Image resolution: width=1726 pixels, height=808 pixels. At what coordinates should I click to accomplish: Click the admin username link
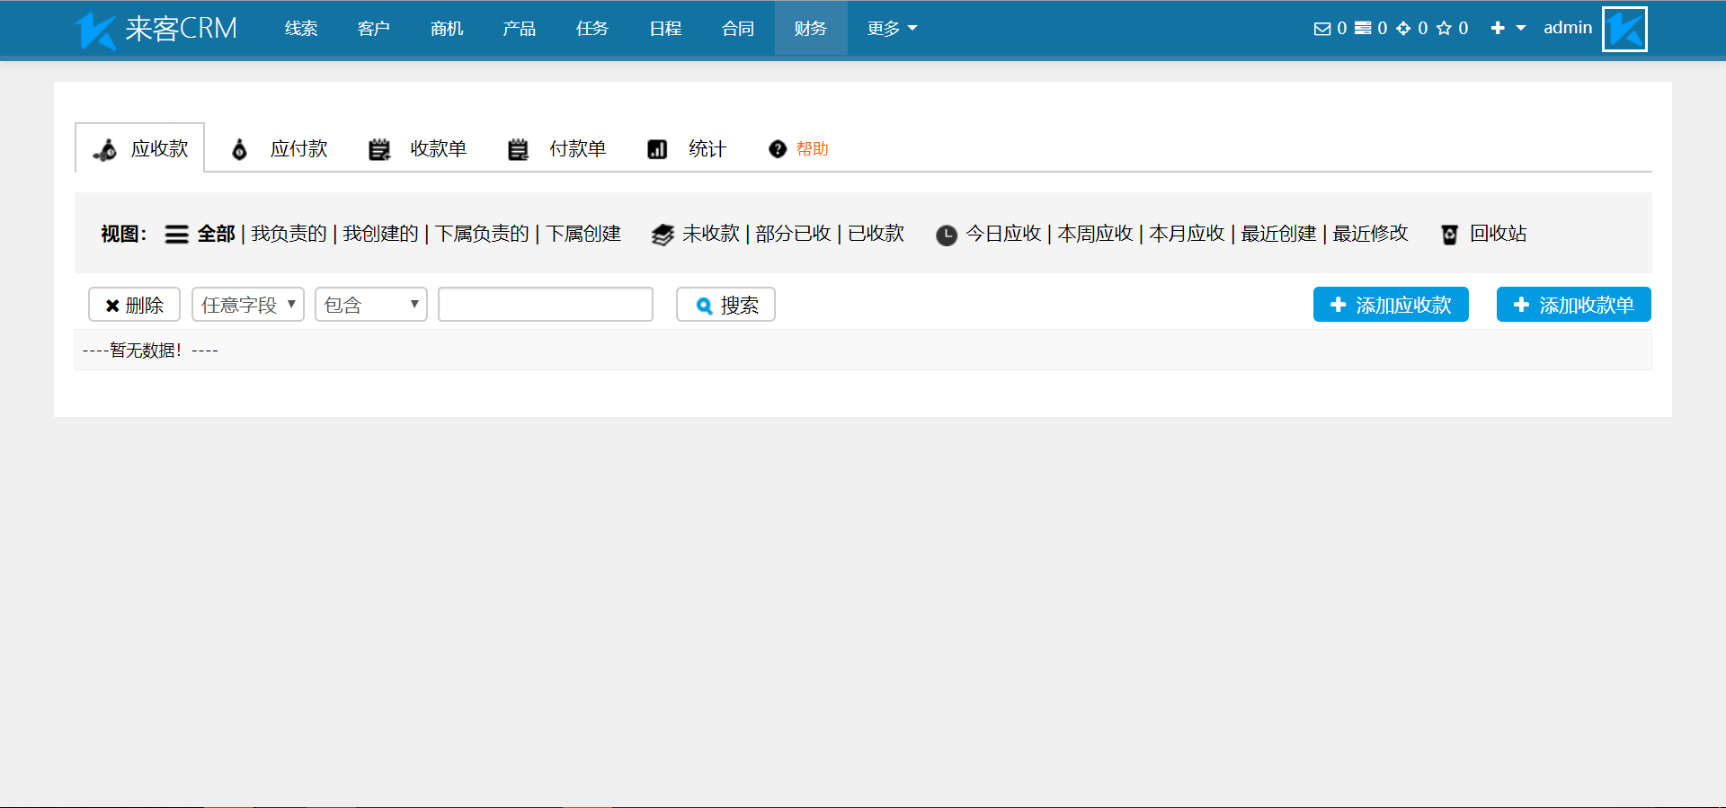point(1567,28)
